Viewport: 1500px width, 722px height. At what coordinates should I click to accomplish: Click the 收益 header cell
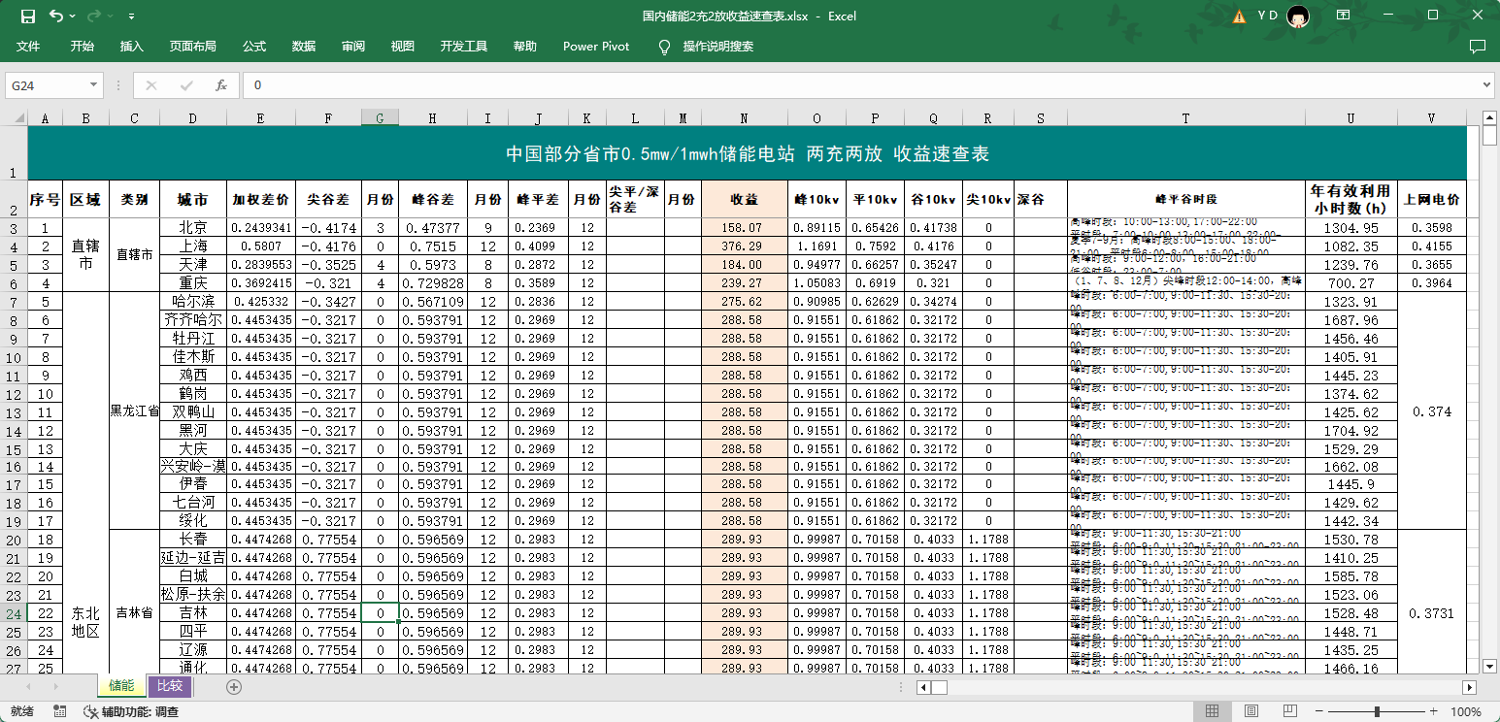tap(744, 199)
